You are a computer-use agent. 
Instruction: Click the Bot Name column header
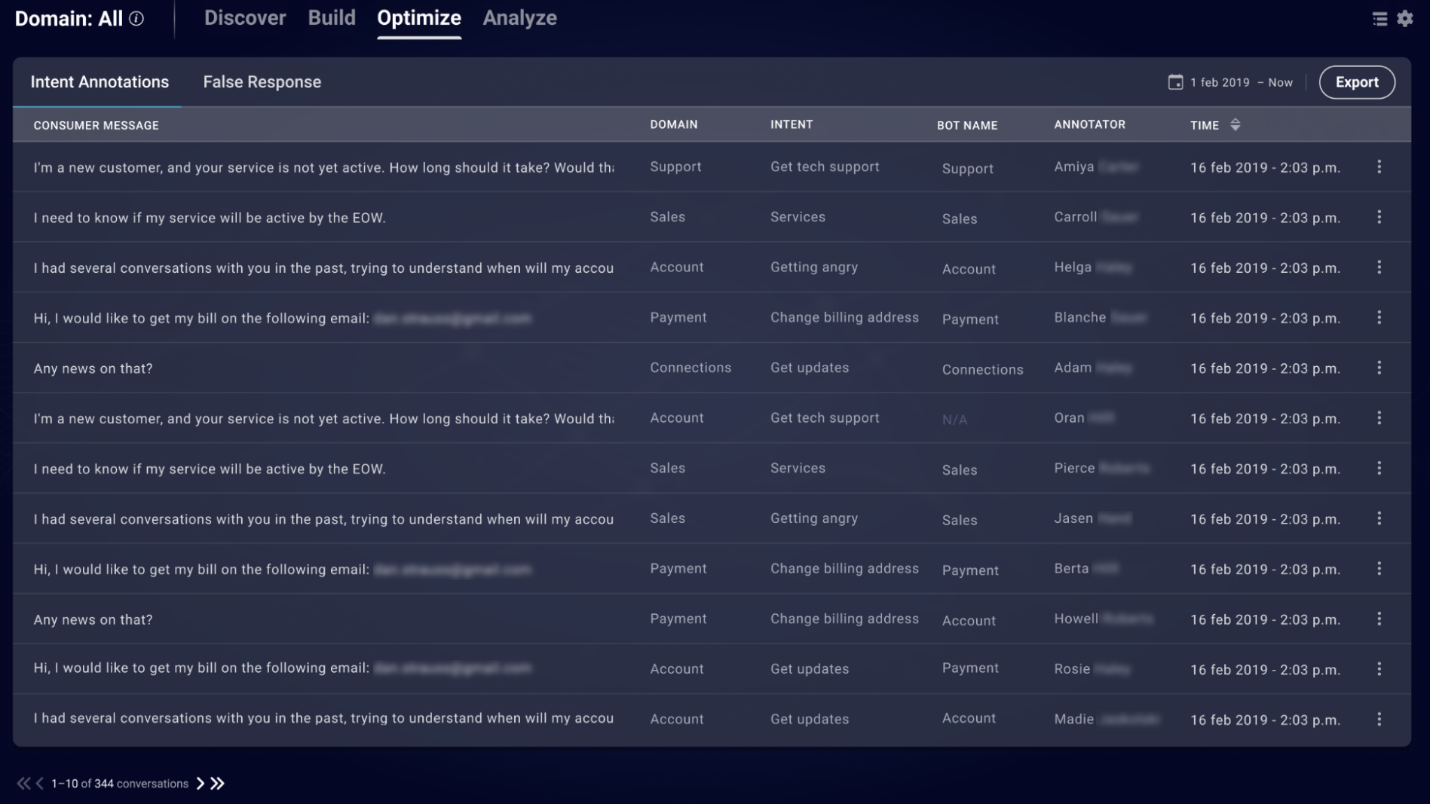click(x=967, y=126)
